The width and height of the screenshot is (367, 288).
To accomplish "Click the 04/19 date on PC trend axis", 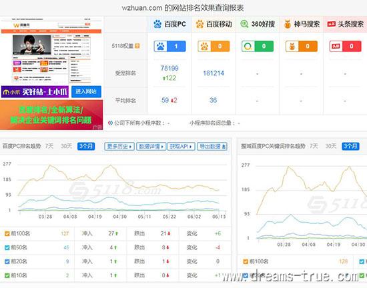I will click(x=95, y=217).
